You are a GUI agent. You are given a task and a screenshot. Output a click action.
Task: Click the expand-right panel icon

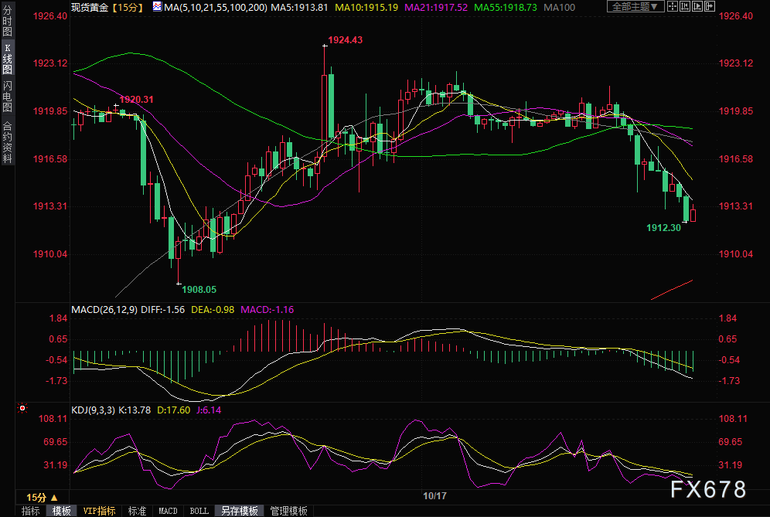click(x=710, y=6)
